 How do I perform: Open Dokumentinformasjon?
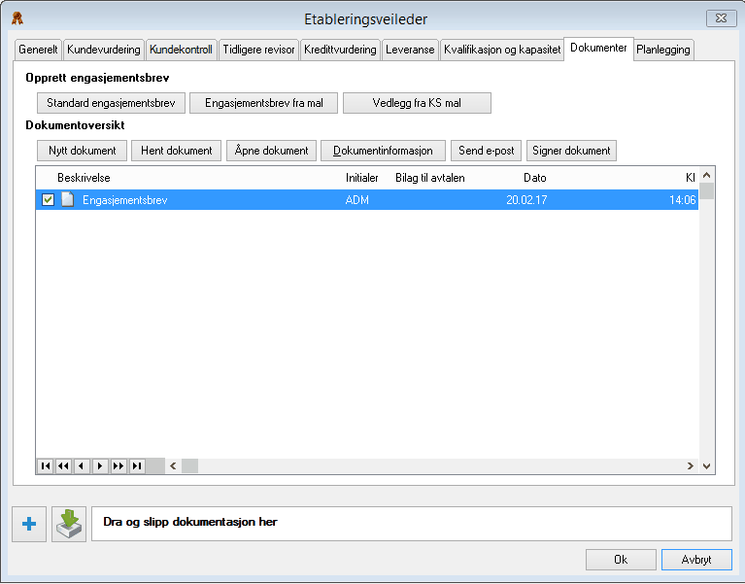pyautogui.click(x=383, y=151)
